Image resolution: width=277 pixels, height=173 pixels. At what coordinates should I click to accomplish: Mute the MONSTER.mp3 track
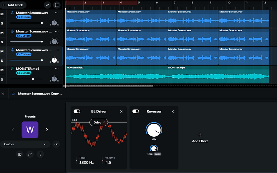tap(2, 70)
